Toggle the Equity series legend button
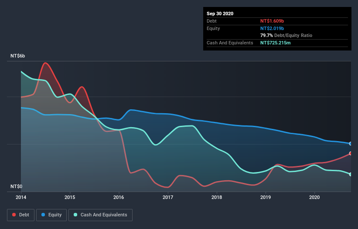The height and width of the screenshot is (229, 358). [51, 215]
